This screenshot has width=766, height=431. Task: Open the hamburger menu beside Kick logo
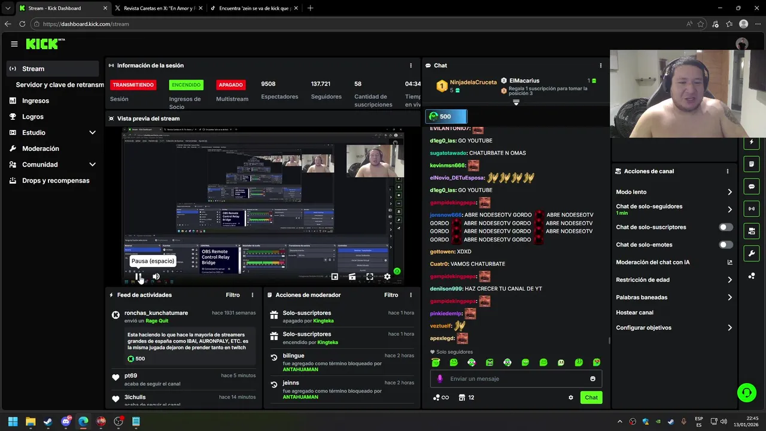tap(14, 44)
